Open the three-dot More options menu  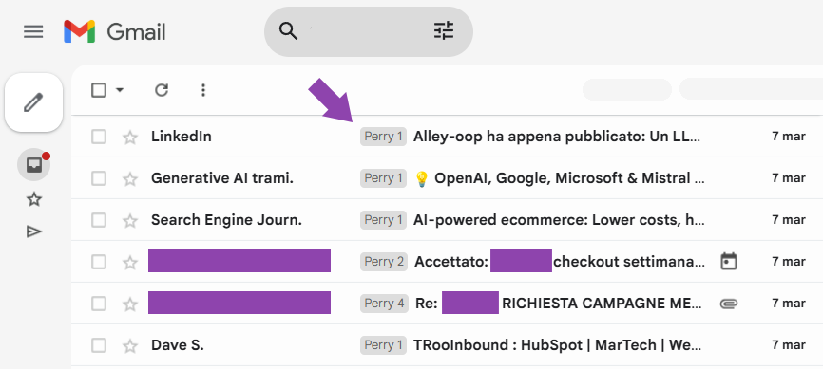point(203,90)
